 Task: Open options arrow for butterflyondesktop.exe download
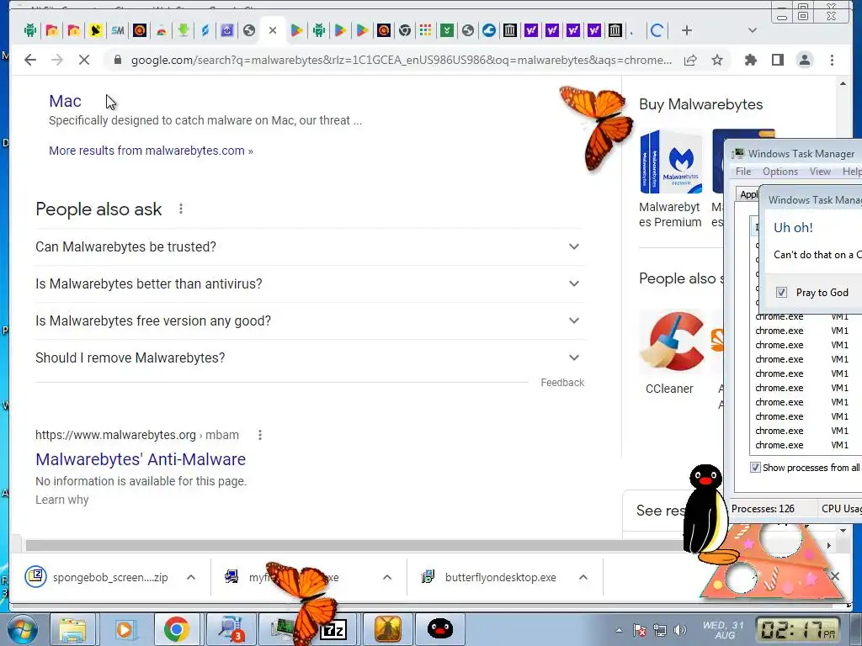(x=583, y=577)
